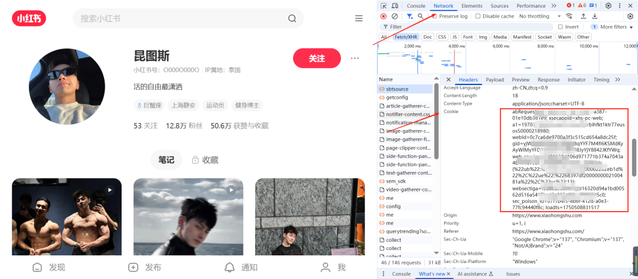Select the getconfig request row
The image size is (638, 279).
405,98
